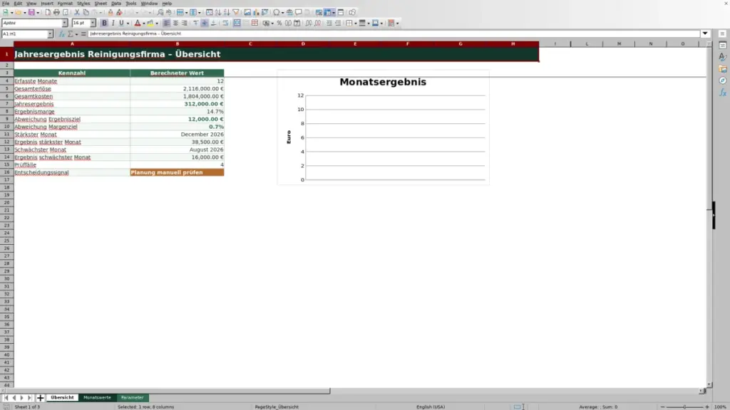Click the Increase Indent icon

[329, 23]
